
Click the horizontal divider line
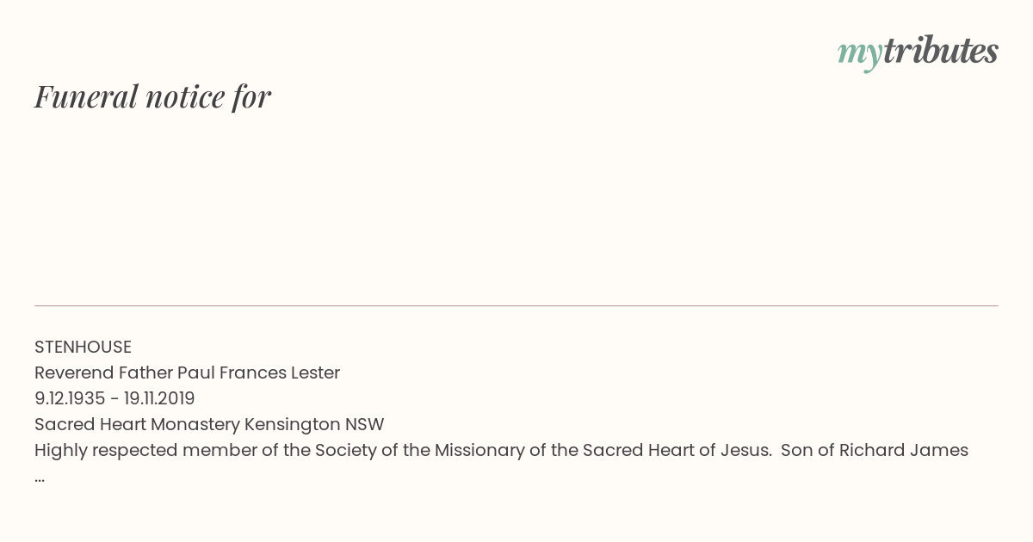point(516,305)
